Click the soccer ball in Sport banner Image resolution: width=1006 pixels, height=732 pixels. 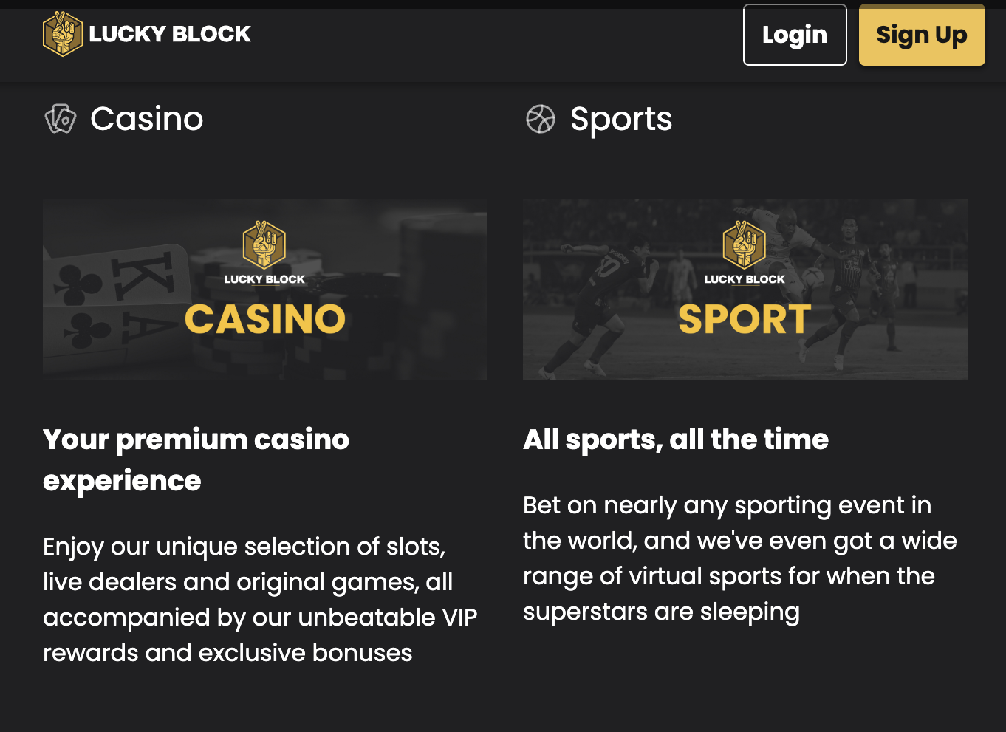pos(813,277)
